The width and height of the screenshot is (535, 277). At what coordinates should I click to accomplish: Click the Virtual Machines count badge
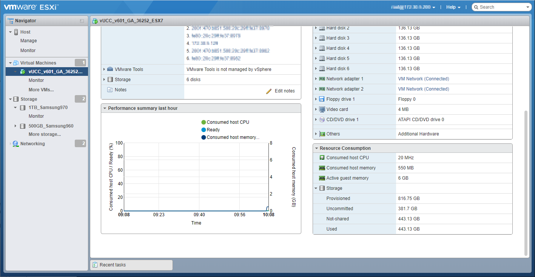[80, 63]
